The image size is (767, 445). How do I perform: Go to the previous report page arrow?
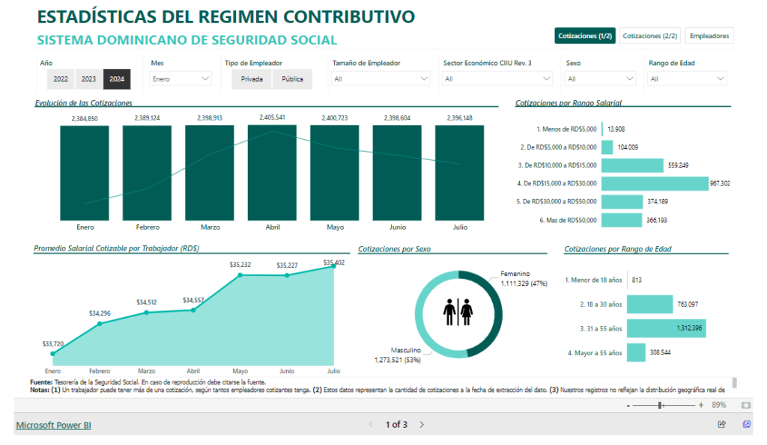[x=370, y=425]
